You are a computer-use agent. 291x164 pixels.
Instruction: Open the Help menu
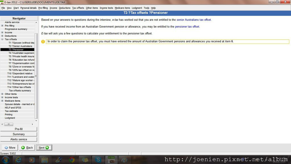pos(153,8)
